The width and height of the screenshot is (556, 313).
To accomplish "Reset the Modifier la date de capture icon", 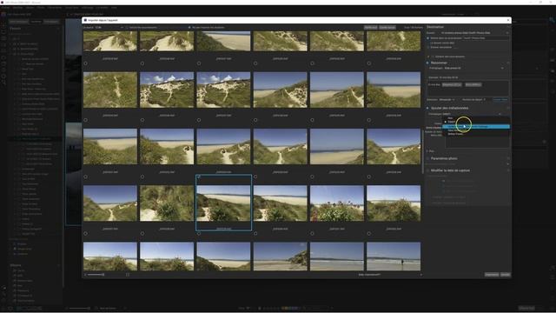I will (x=507, y=170).
